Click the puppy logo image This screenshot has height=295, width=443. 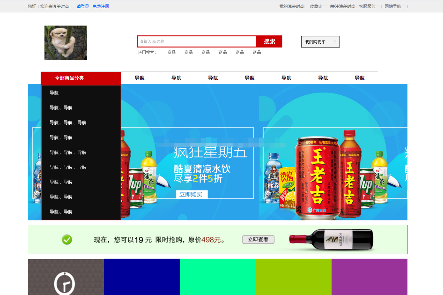tap(65, 43)
